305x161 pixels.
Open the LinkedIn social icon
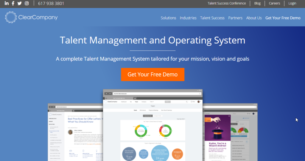point(7,3)
